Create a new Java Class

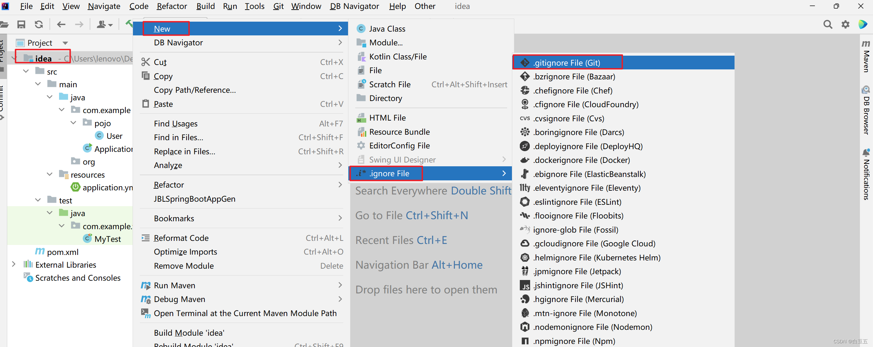coord(431,29)
